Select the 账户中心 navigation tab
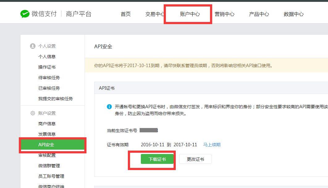 (190, 14)
